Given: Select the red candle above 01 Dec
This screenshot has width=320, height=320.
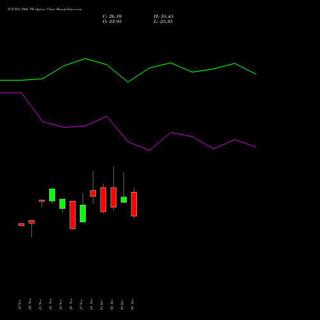Looking at the screenshot, I should 103,200.
